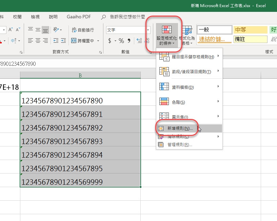The height and width of the screenshot is (221, 277).
Task: Toggle Merge and Center (跨欄置中)
Action: [85, 41]
